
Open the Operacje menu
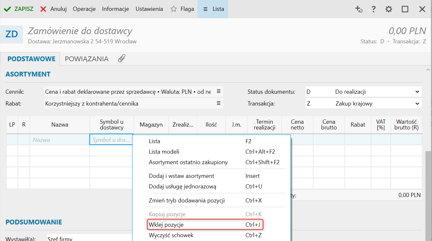click(x=84, y=9)
